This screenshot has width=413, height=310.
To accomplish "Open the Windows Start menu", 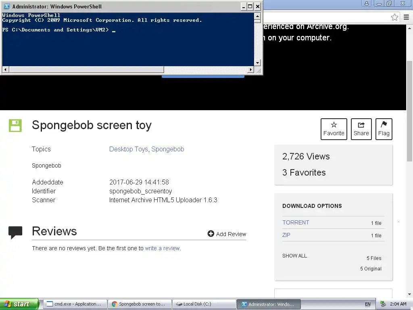I will click(19, 304).
